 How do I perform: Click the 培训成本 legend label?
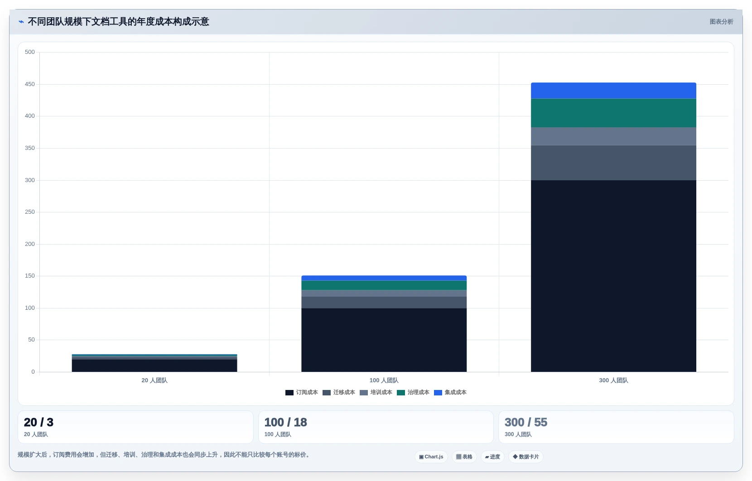(x=381, y=393)
